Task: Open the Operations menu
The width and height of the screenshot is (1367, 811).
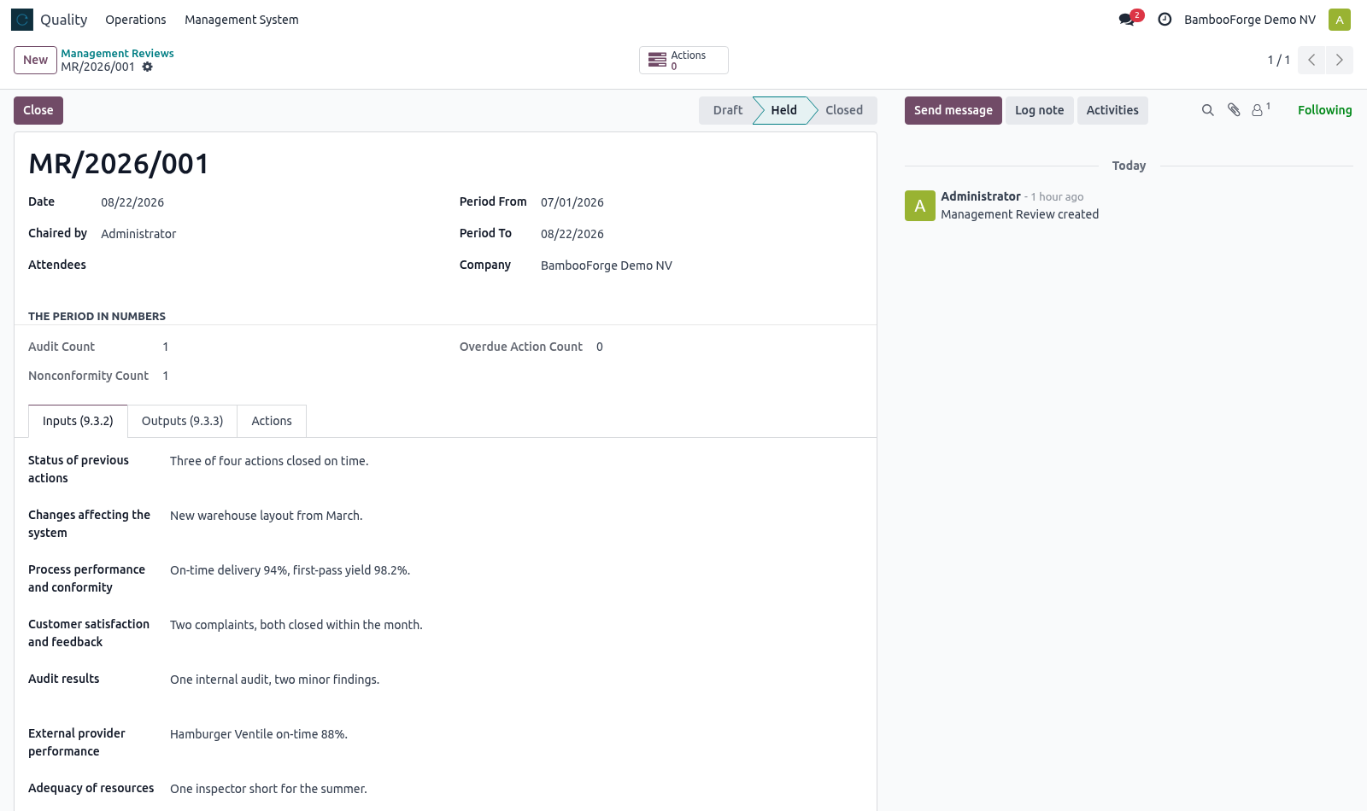Action: (x=136, y=20)
